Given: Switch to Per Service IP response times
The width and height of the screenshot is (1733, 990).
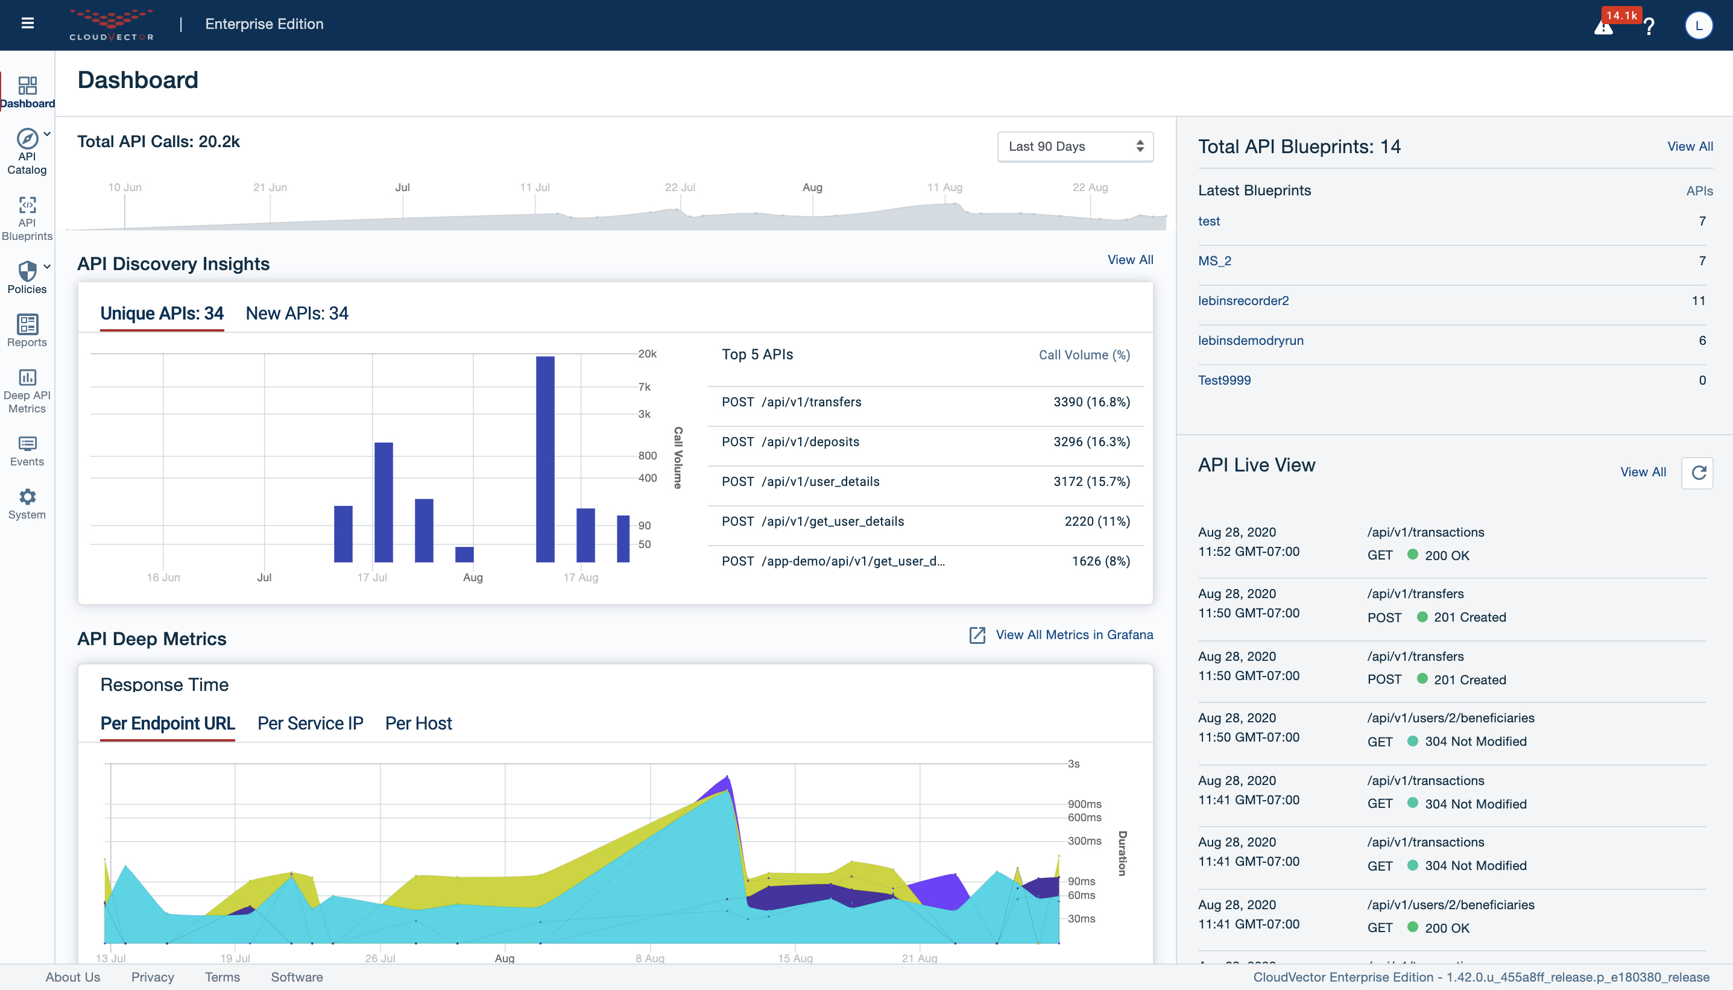Looking at the screenshot, I should (310, 724).
